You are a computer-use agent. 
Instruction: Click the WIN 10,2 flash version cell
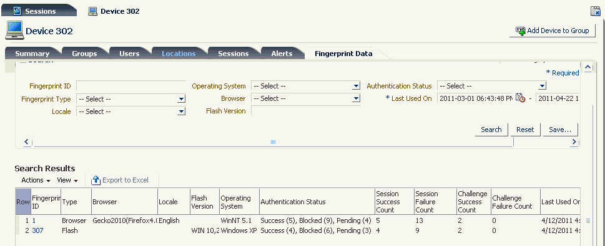[205, 230]
